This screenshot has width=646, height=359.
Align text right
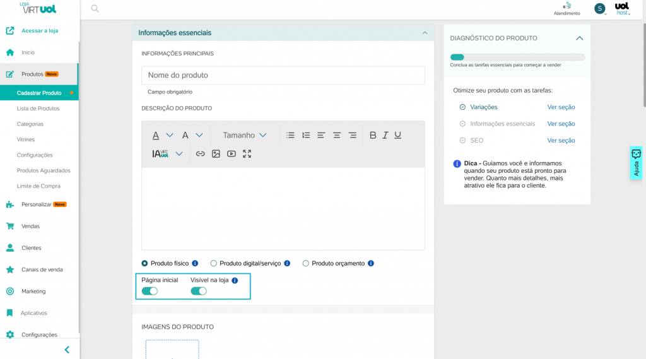(x=352, y=135)
